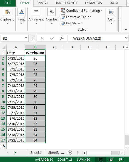Open the INSERT ribbon tab
This screenshot has height=162, width=129.
click(x=43, y=3)
